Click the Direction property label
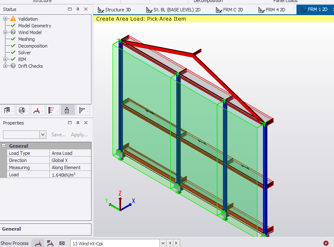The image size is (334, 247). (18, 160)
